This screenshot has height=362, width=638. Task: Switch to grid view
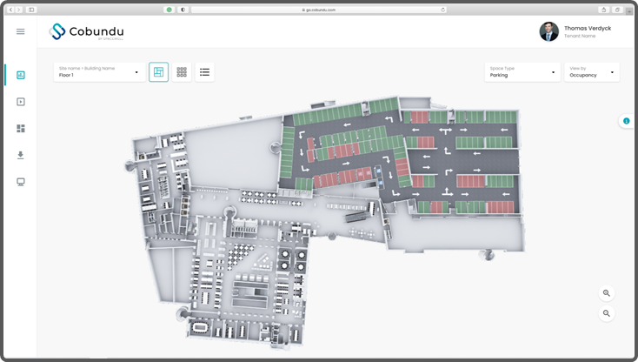182,72
